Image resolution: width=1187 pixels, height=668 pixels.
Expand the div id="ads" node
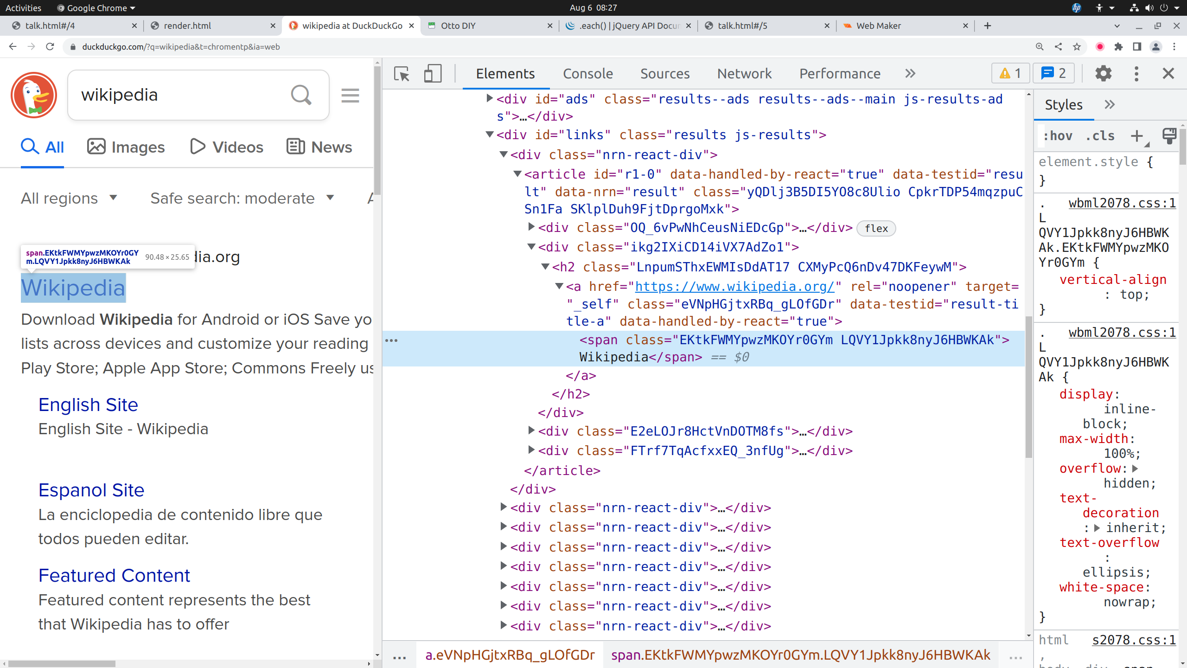pyautogui.click(x=489, y=98)
